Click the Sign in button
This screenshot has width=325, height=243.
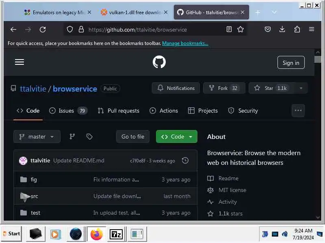click(x=291, y=62)
